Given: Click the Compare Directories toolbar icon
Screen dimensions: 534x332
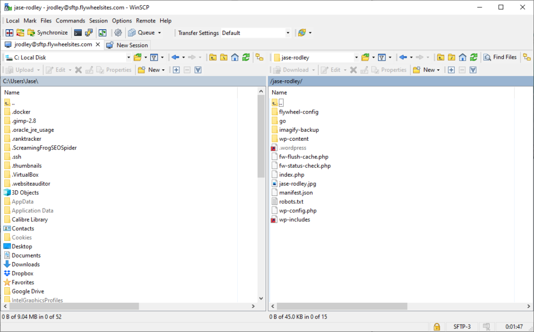Looking at the screenshot, I should [x=9, y=33].
